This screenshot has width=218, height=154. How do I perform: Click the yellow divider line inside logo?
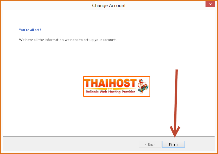point(110,89)
